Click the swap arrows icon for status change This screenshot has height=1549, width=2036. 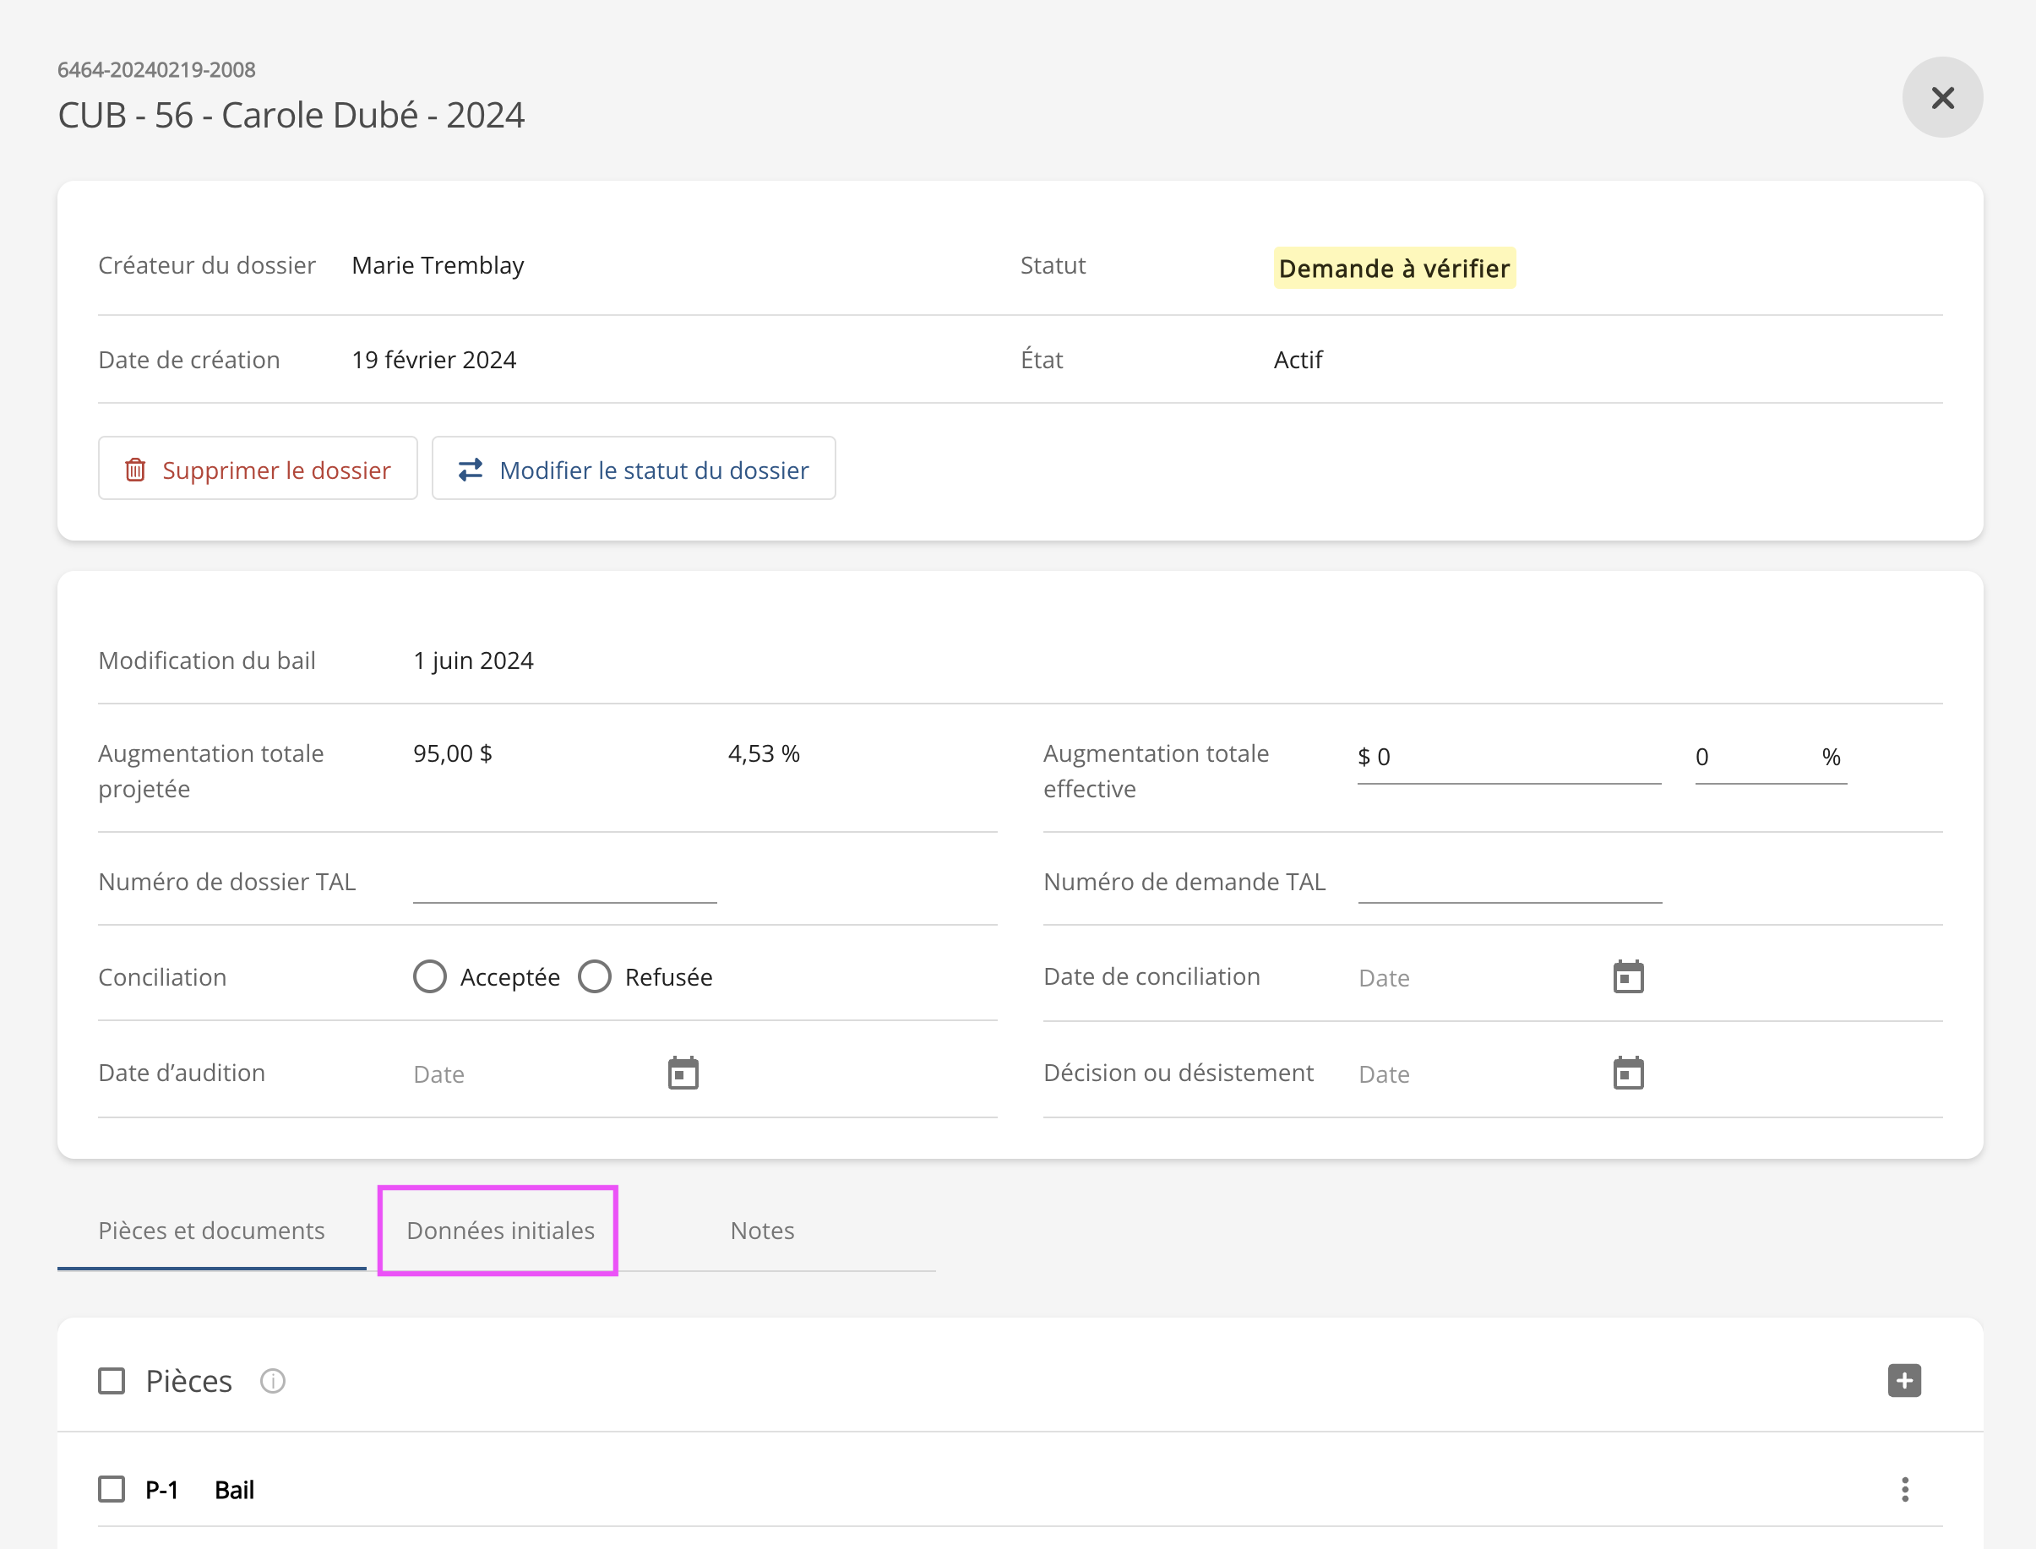click(471, 470)
